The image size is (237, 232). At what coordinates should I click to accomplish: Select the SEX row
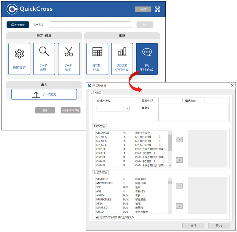(132, 187)
